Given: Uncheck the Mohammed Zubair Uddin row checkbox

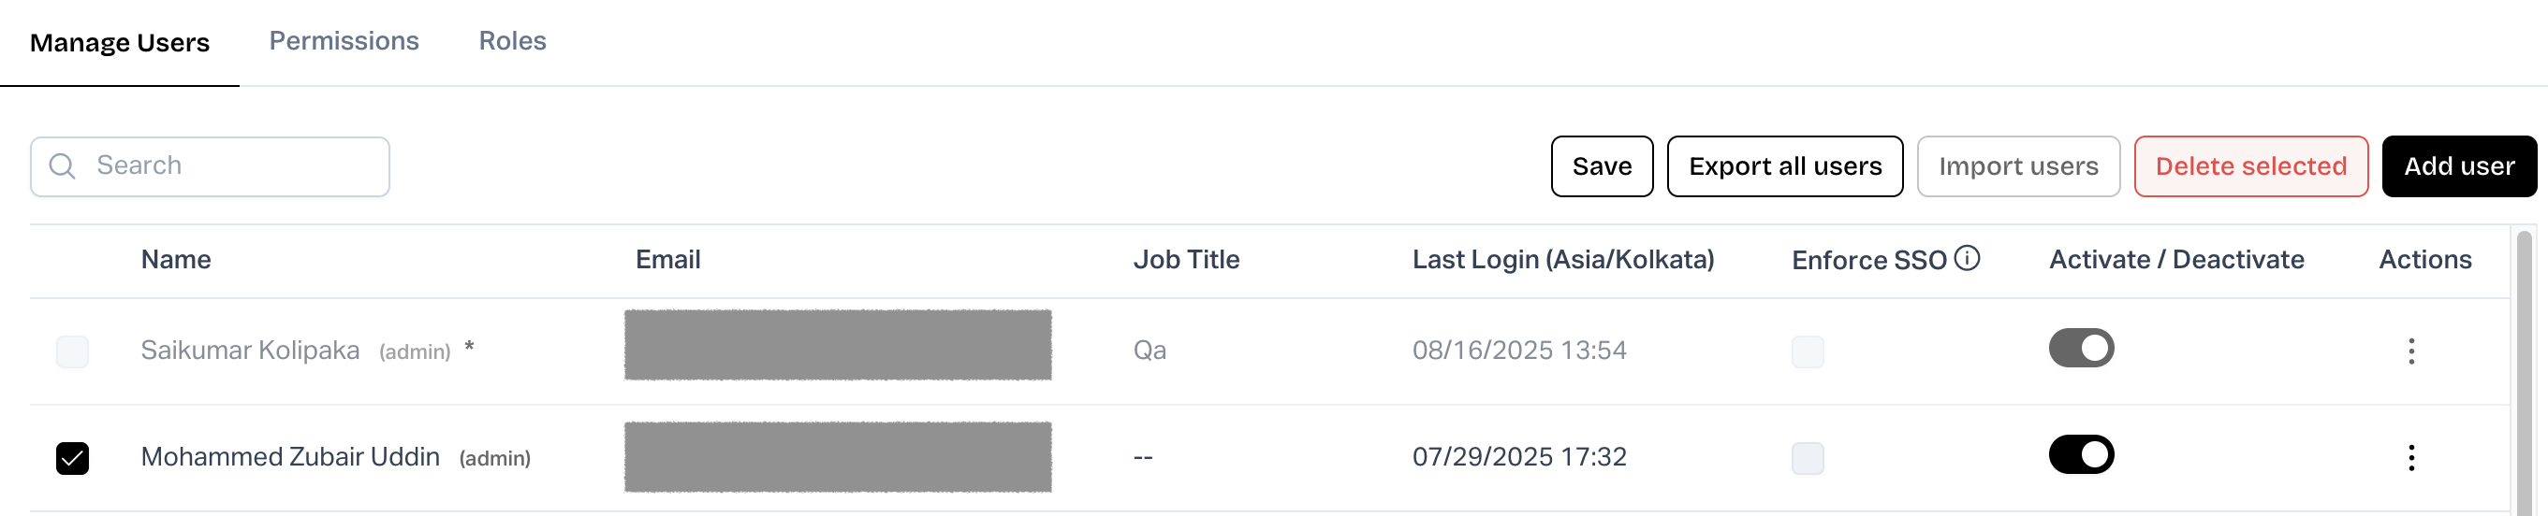Looking at the screenshot, I should [x=72, y=459].
